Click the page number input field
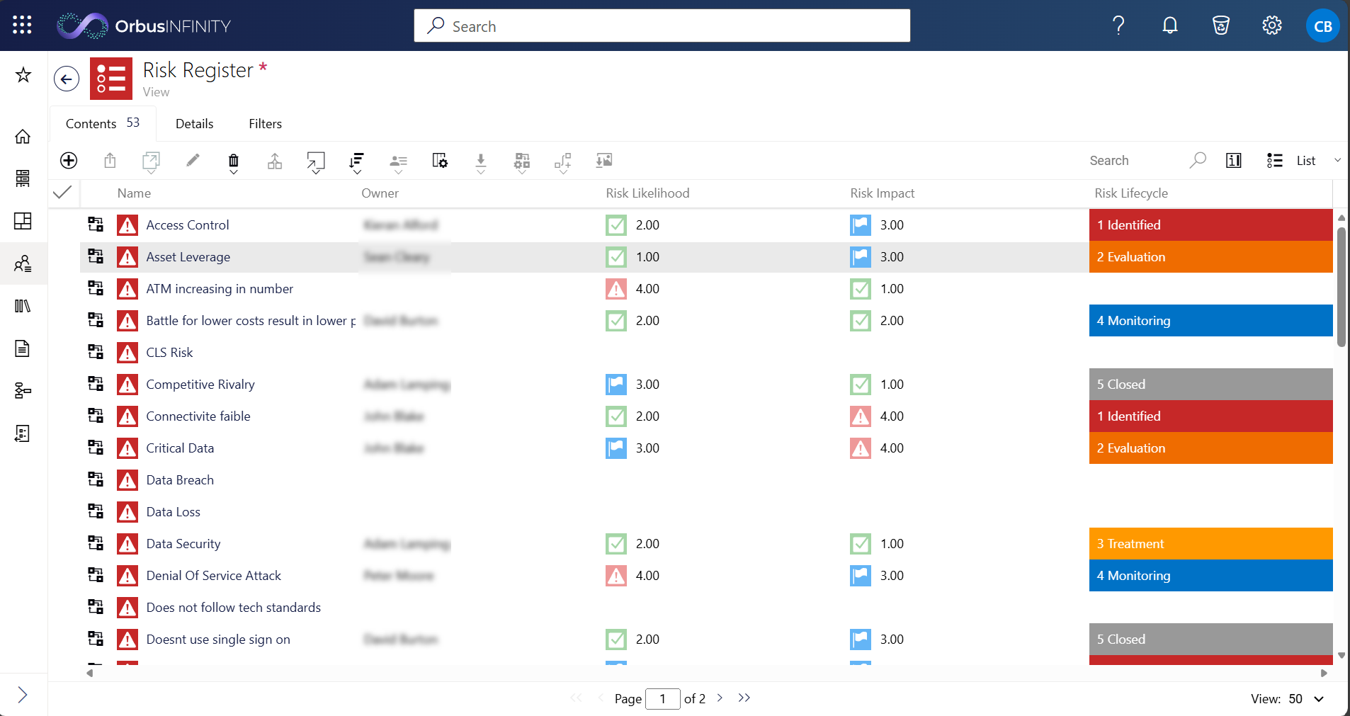 click(663, 699)
